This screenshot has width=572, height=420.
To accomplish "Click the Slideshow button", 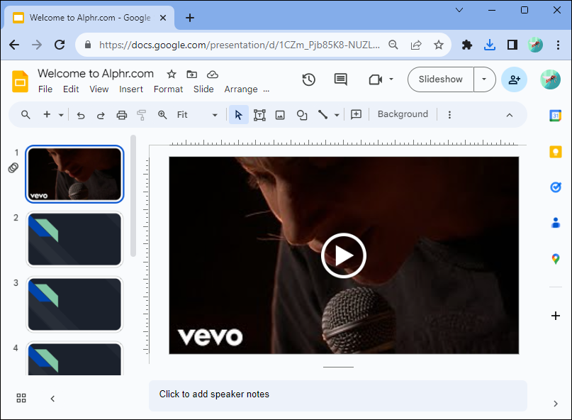I will click(x=440, y=79).
